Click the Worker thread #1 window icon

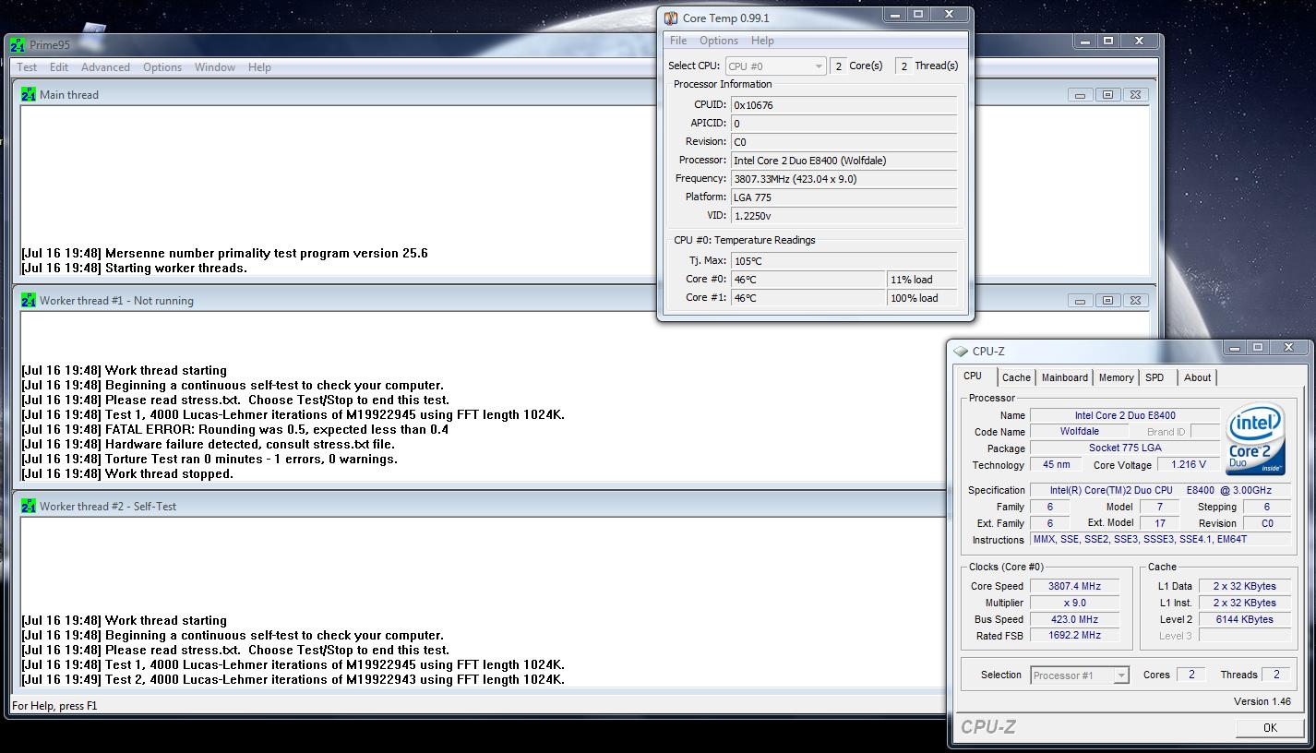pyautogui.click(x=29, y=300)
